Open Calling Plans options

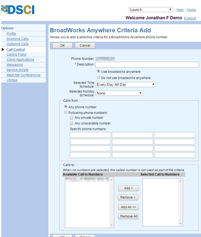pyautogui.click(x=16, y=55)
